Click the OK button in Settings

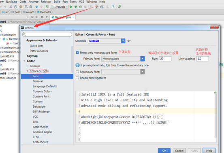click(x=164, y=151)
